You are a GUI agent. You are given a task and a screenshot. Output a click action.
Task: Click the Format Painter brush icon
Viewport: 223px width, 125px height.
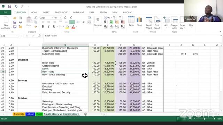[36, 27]
